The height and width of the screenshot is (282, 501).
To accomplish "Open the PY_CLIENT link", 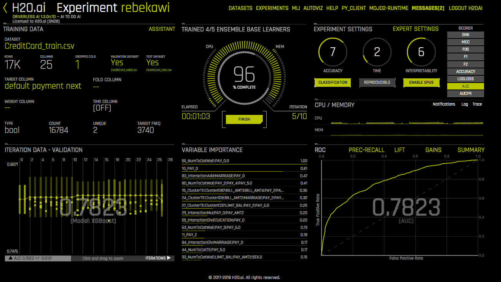I will click(354, 8).
